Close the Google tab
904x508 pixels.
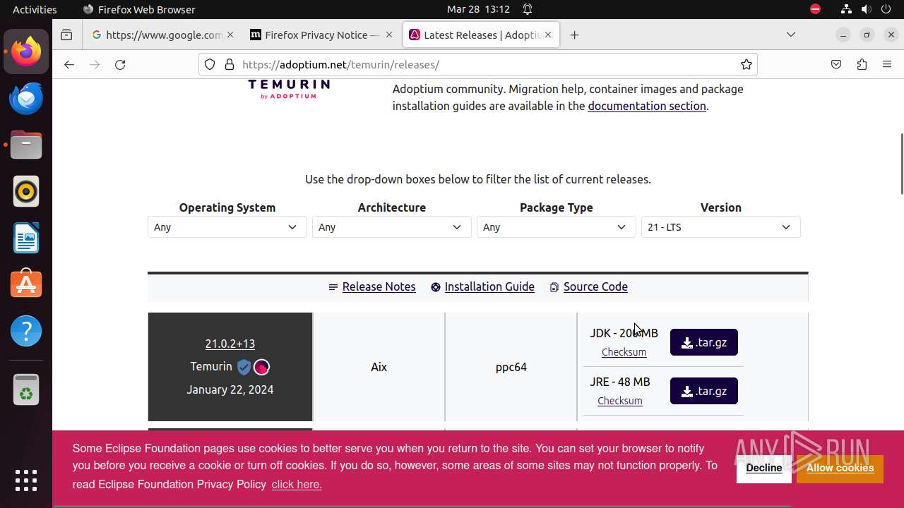230,35
